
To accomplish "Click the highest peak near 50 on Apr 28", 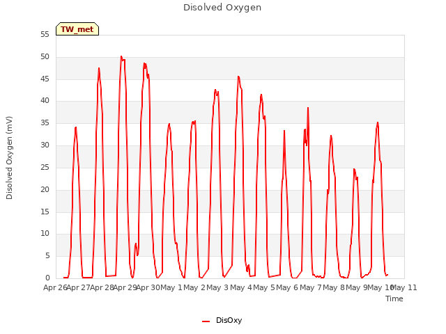I will click(x=121, y=56).
